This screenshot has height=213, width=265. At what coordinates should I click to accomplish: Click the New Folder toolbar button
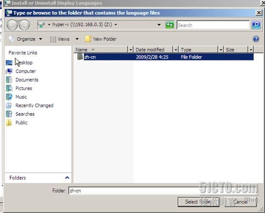(101, 39)
